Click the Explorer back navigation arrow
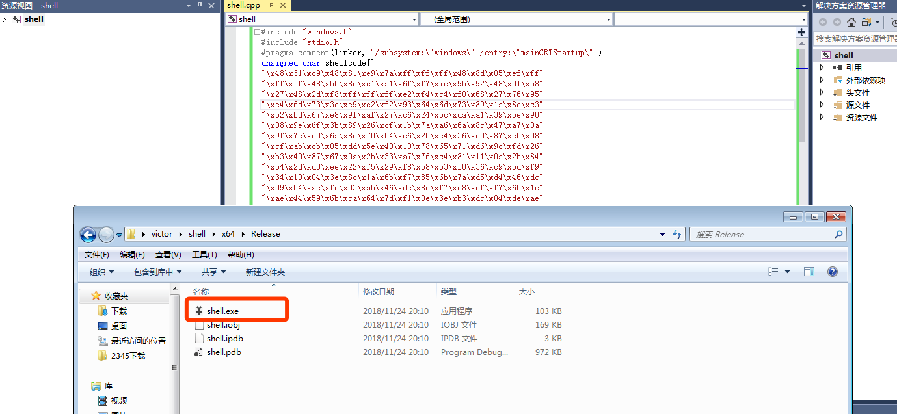Image resolution: width=897 pixels, height=414 pixels. pos(88,234)
